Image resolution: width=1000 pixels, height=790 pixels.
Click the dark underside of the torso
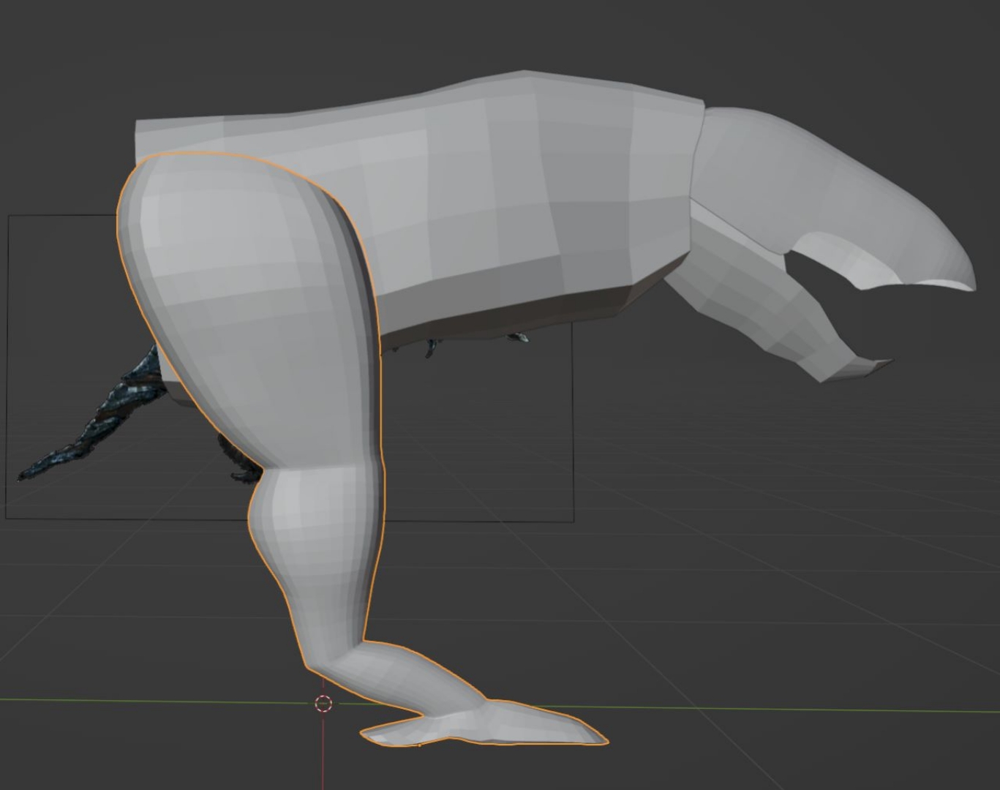click(x=512, y=315)
